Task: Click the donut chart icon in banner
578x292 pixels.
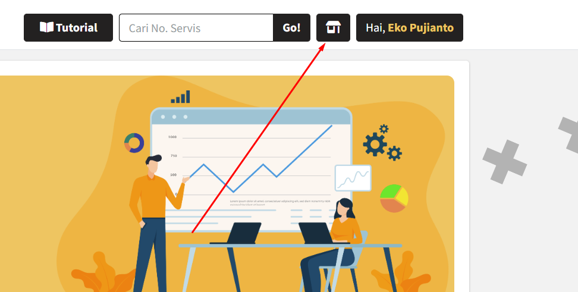Action: click(134, 143)
